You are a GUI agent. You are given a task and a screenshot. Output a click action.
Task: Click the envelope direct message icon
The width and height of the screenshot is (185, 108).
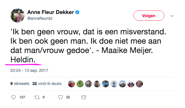click(x=84, y=97)
